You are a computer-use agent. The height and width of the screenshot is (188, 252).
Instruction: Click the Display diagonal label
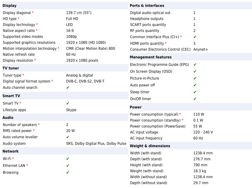(17, 13)
